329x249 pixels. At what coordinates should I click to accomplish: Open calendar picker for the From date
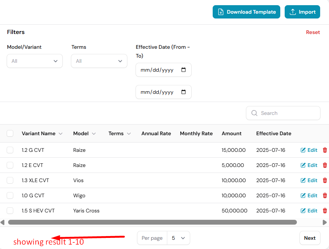tap(184, 70)
